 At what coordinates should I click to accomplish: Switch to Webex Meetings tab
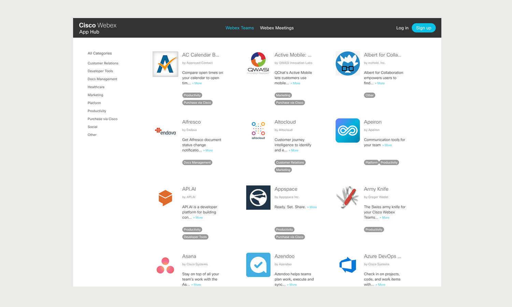277,28
